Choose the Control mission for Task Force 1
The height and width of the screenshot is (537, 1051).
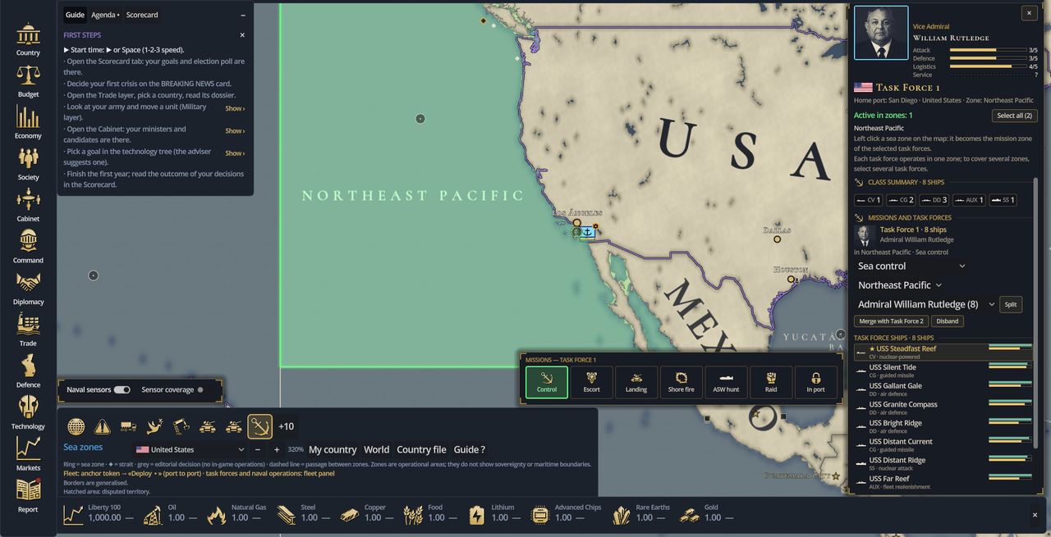pos(547,382)
